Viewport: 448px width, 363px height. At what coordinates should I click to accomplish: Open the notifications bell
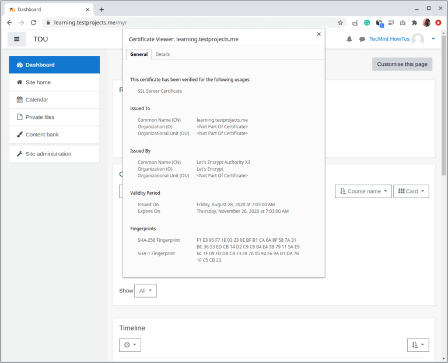click(349, 39)
